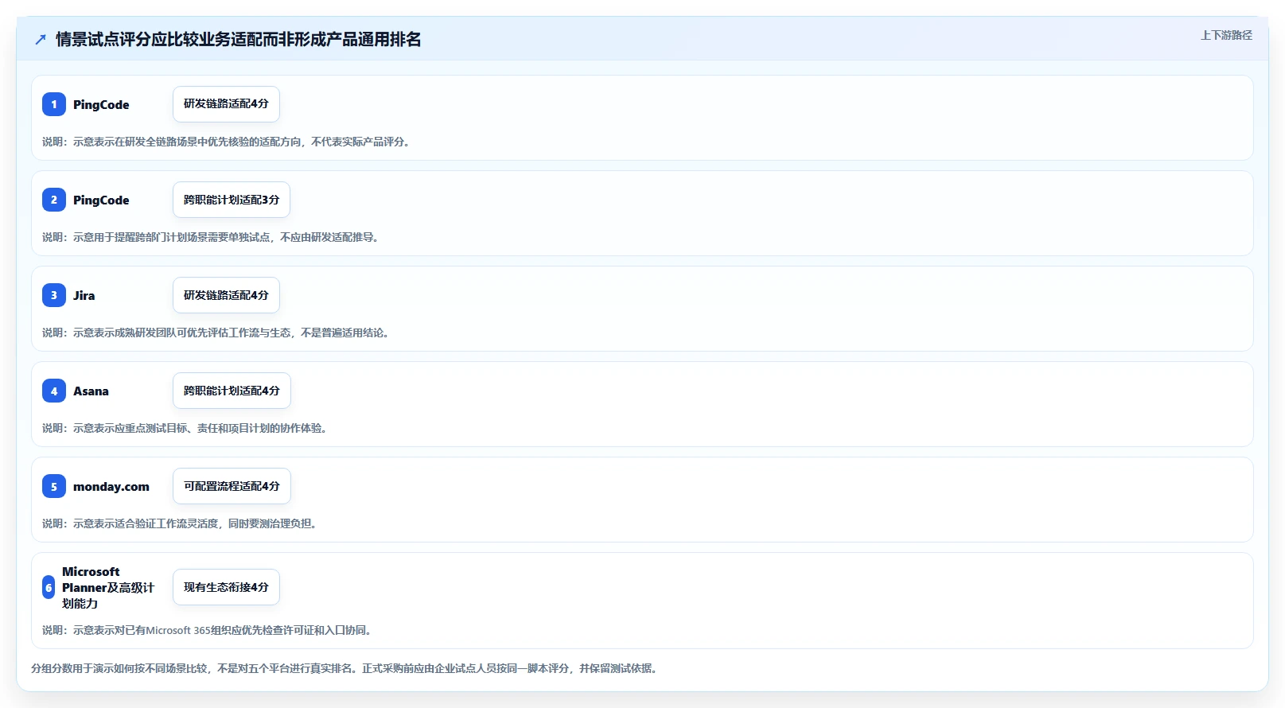The height and width of the screenshot is (708, 1285).
Task: Click the 上下游路径 label
Action: point(1226,35)
